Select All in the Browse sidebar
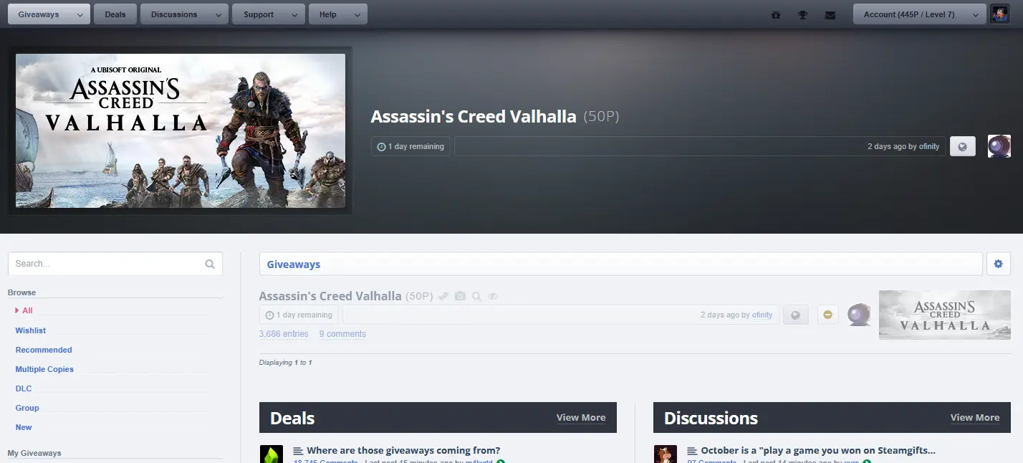Image resolution: width=1023 pixels, height=463 pixels. point(27,310)
